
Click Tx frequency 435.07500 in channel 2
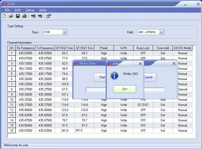(45, 58)
